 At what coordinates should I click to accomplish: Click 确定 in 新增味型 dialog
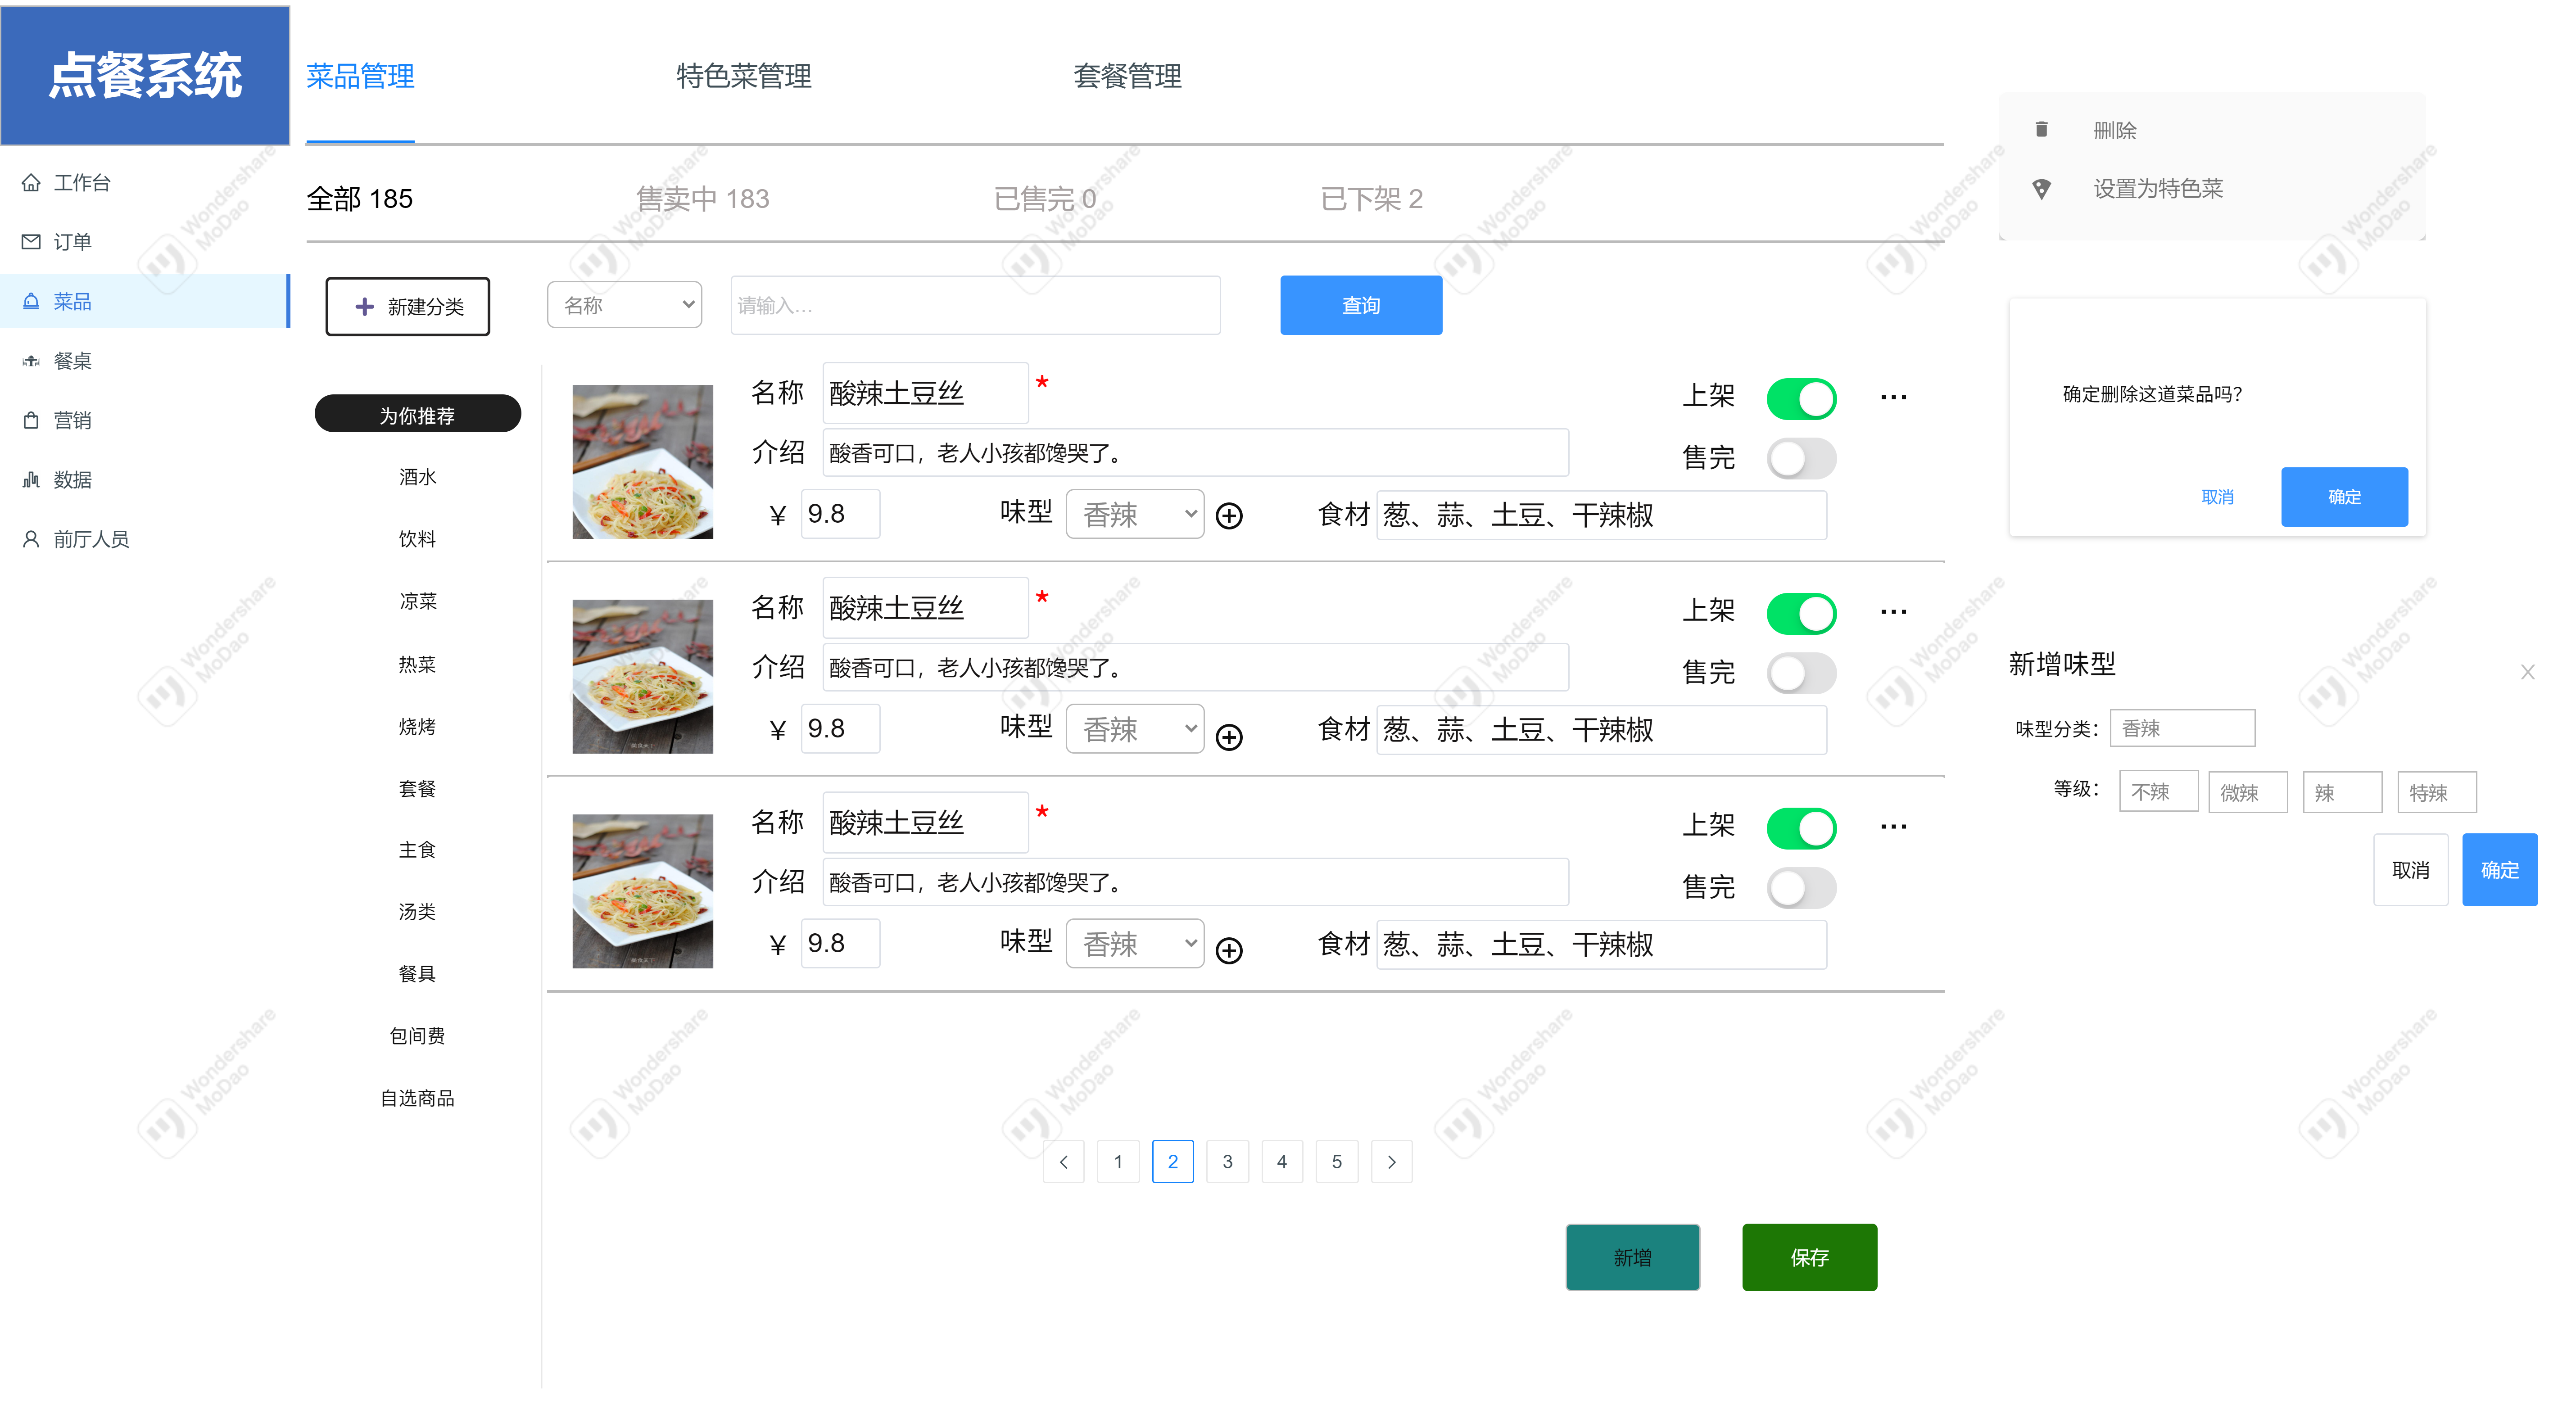pyautogui.click(x=2499, y=870)
